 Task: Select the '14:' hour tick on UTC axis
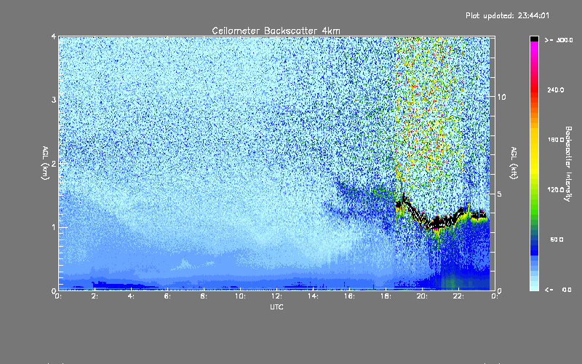pos(313,296)
